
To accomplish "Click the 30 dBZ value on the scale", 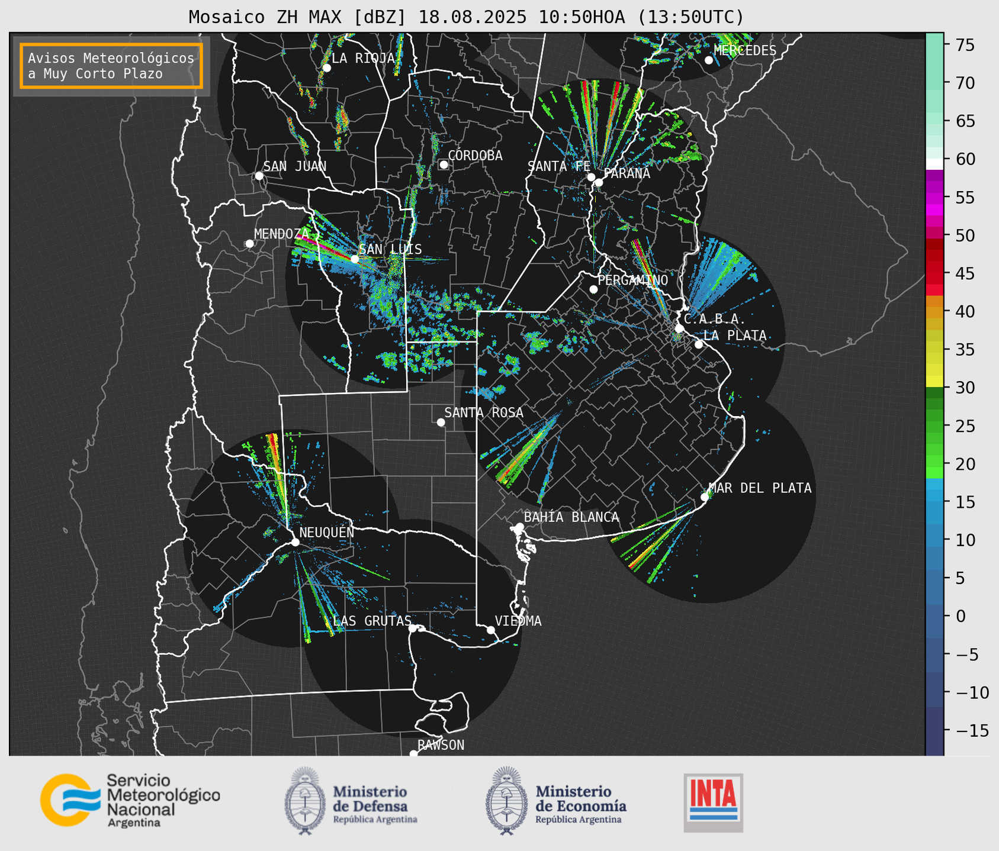I will pyautogui.click(x=965, y=388).
